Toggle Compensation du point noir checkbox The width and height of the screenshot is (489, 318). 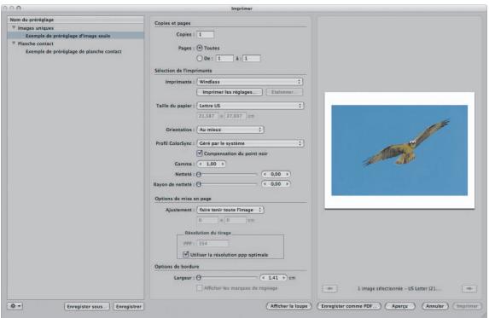[x=200, y=153]
